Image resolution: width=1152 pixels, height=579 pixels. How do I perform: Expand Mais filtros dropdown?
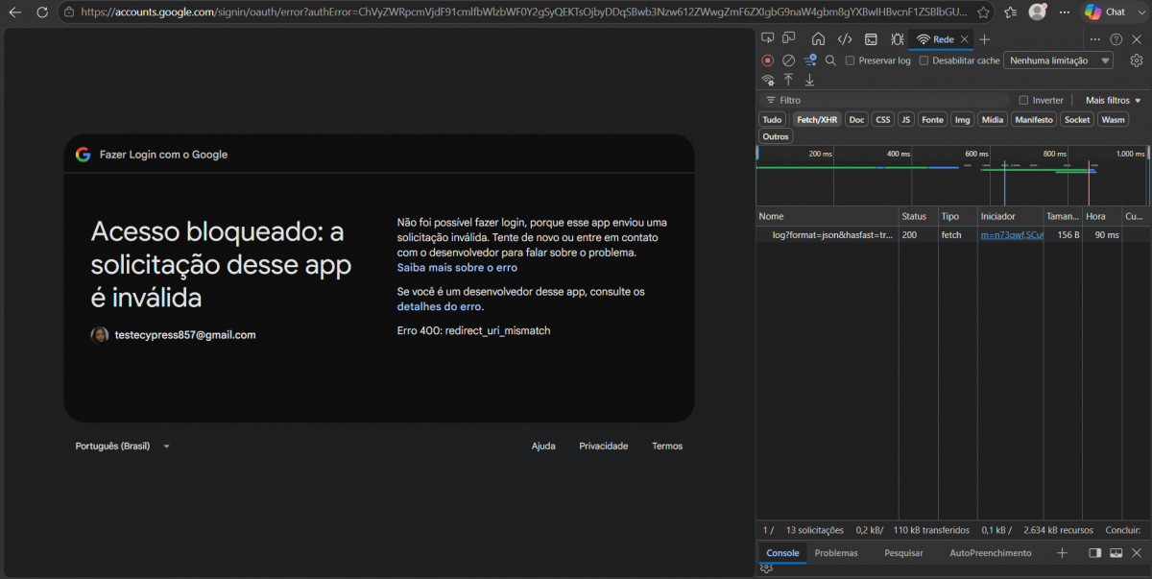coord(1114,100)
